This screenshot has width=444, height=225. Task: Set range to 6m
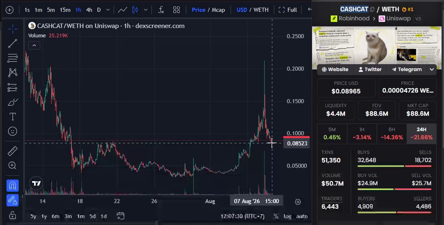[56, 216]
